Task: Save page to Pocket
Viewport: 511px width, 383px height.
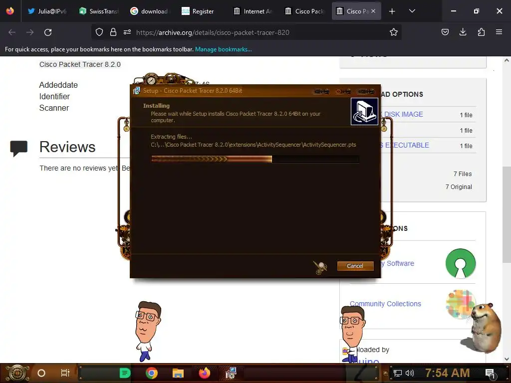Action: tap(445, 32)
